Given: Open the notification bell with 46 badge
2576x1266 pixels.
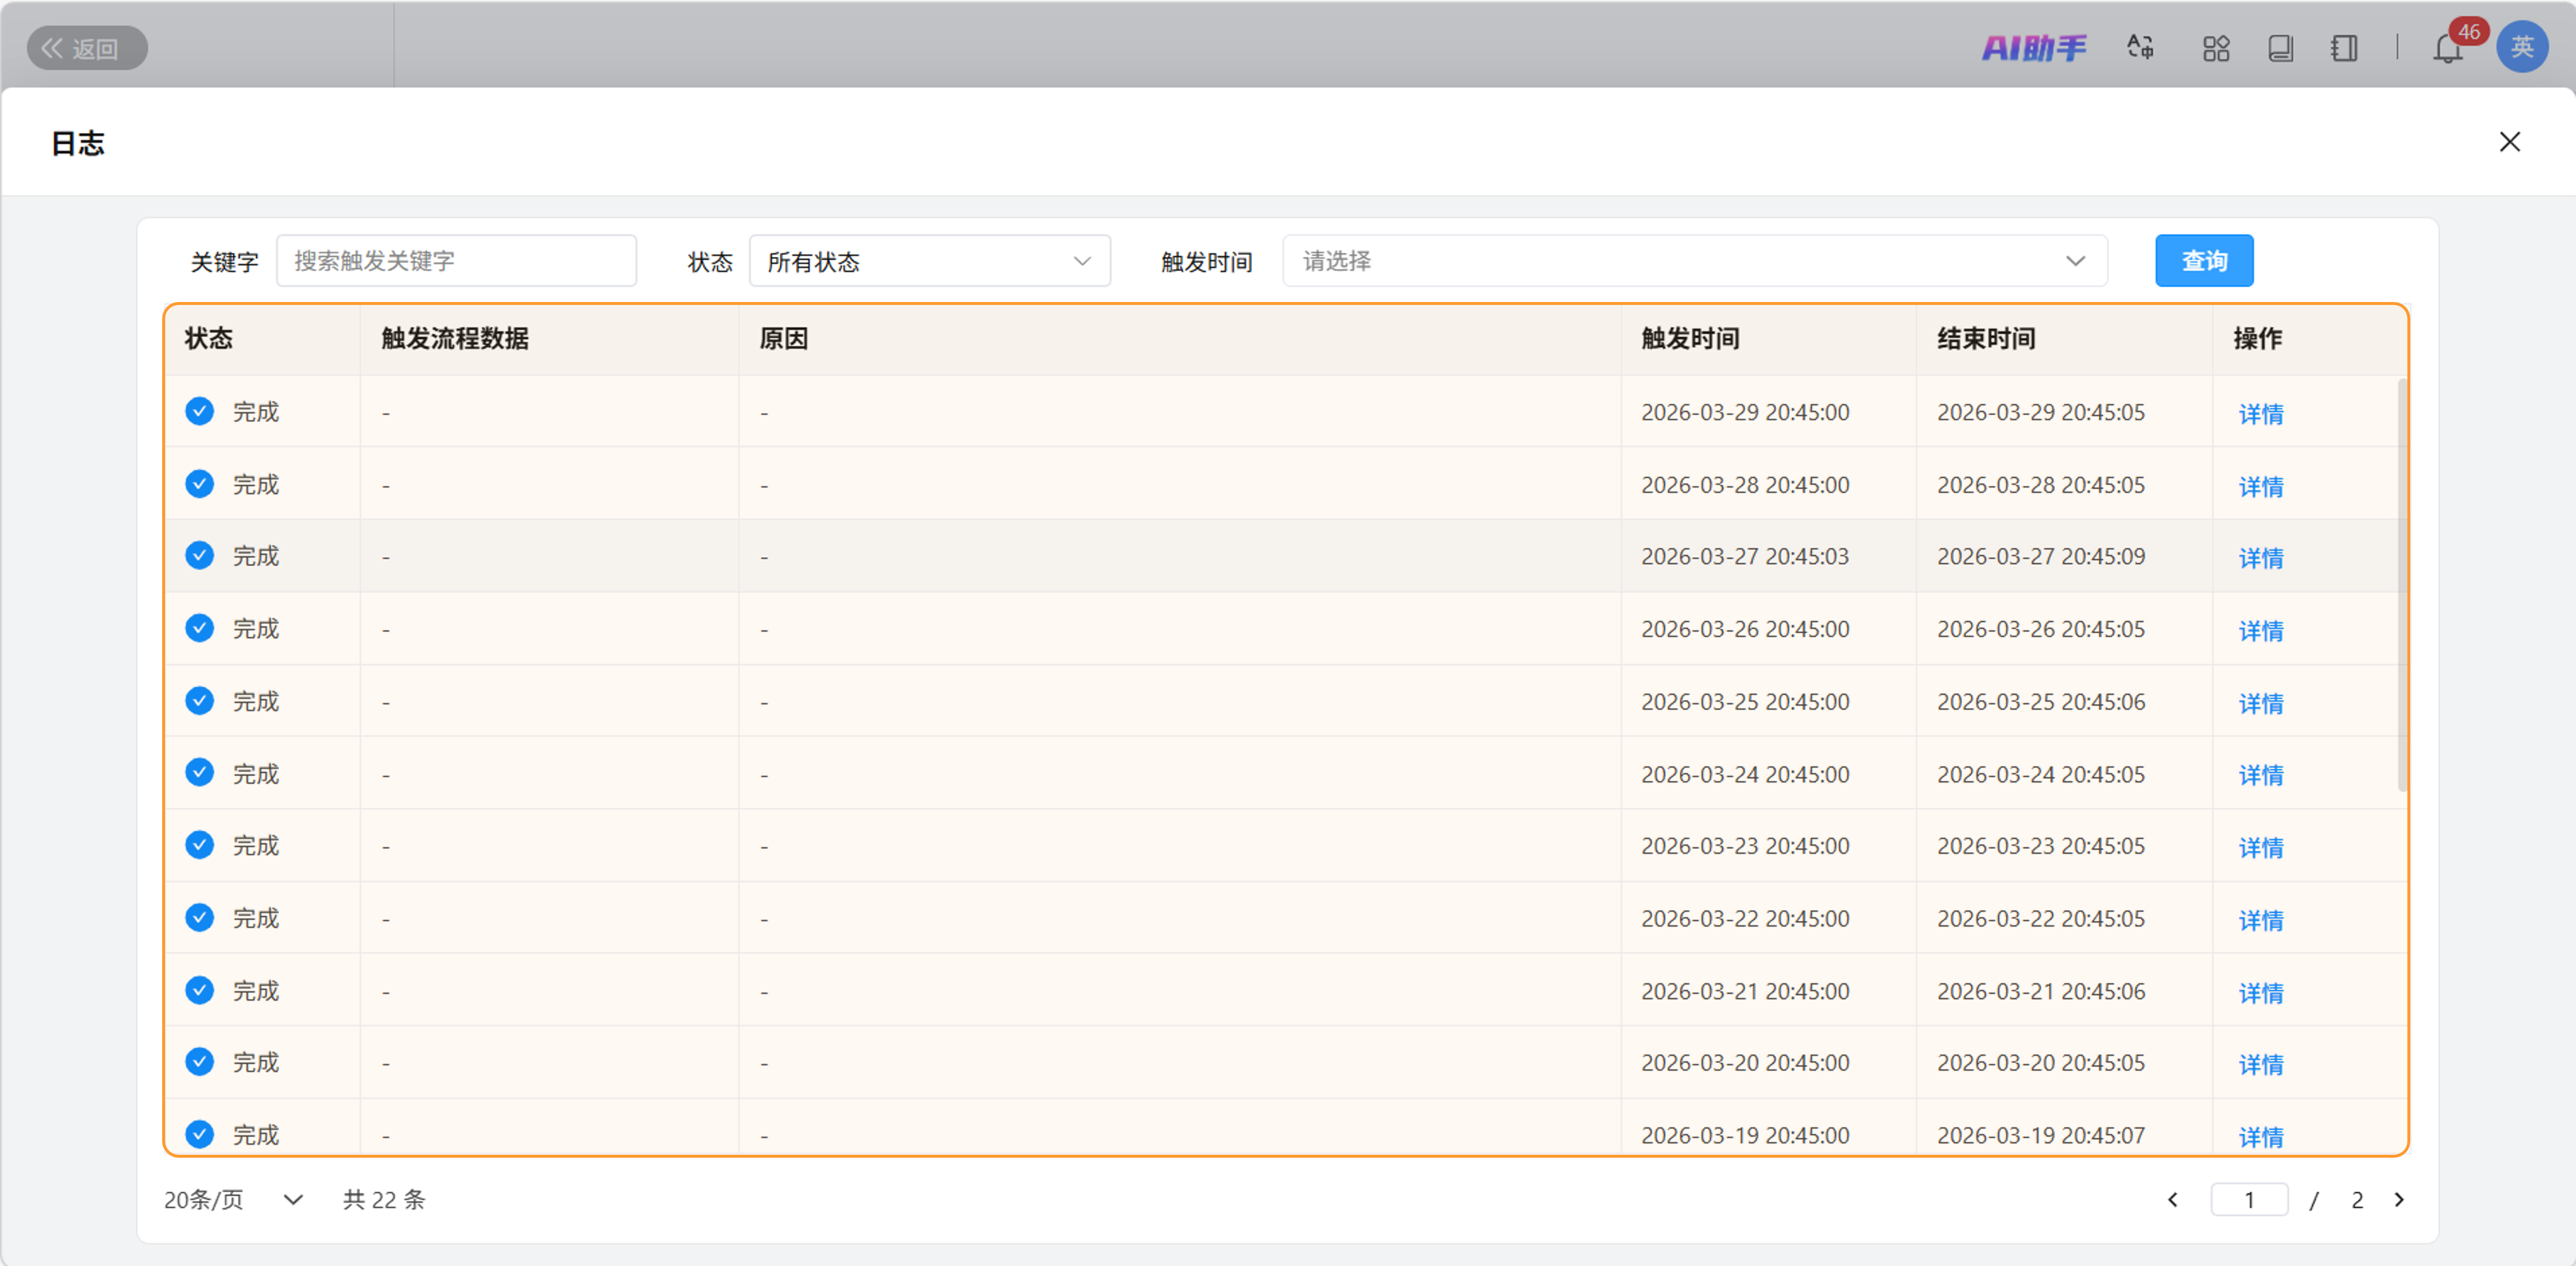Looking at the screenshot, I should [2447, 47].
